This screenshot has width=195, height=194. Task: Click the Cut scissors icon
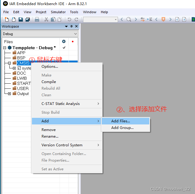tap(46, 19)
